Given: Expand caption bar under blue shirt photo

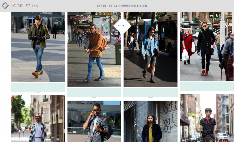Looking at the screenshot, I should click(x=150, y=92).
